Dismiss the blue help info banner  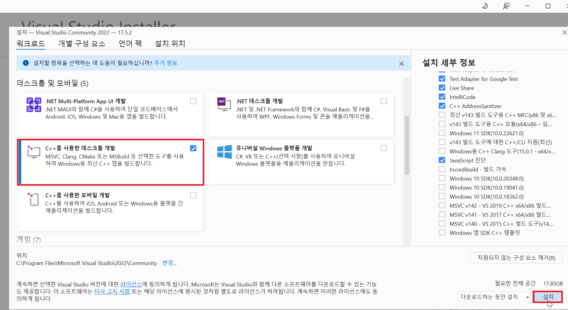click(401, 64)
